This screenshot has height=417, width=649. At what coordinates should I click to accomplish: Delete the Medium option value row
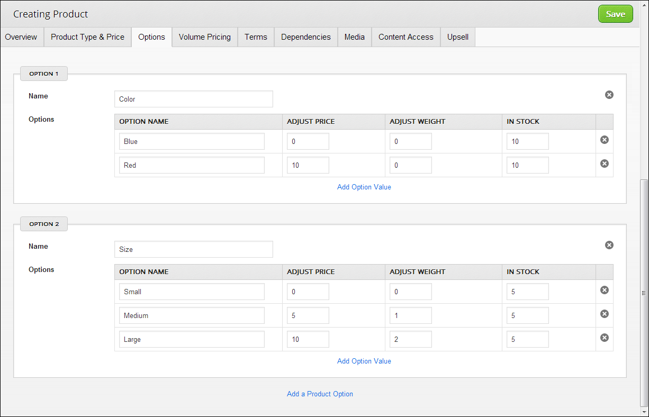click(x=605, y=314)
